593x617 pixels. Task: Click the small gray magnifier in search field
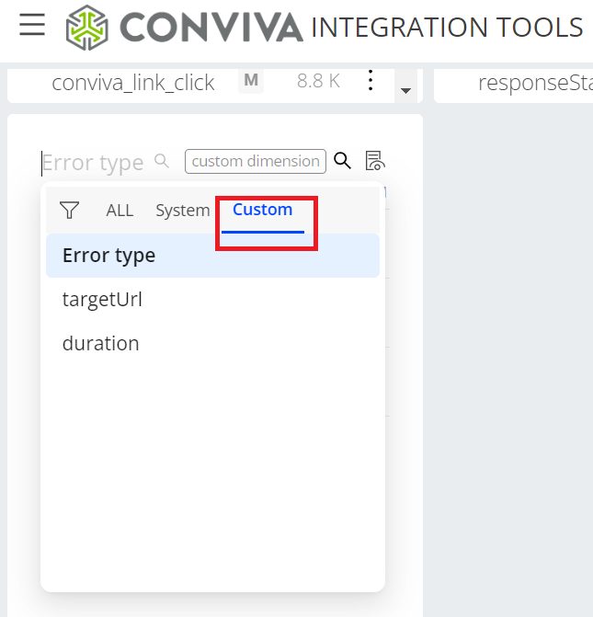coord(162,161)
